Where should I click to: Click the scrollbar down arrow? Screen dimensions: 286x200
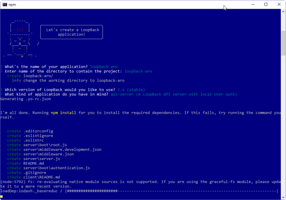pos(283,197)
